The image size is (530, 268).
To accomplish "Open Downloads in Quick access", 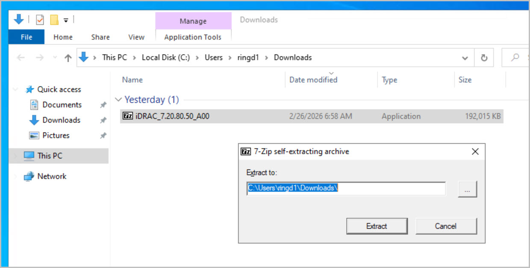I will [61, 120].
